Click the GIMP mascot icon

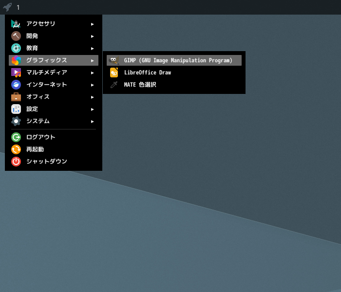[x=114, y=60]
